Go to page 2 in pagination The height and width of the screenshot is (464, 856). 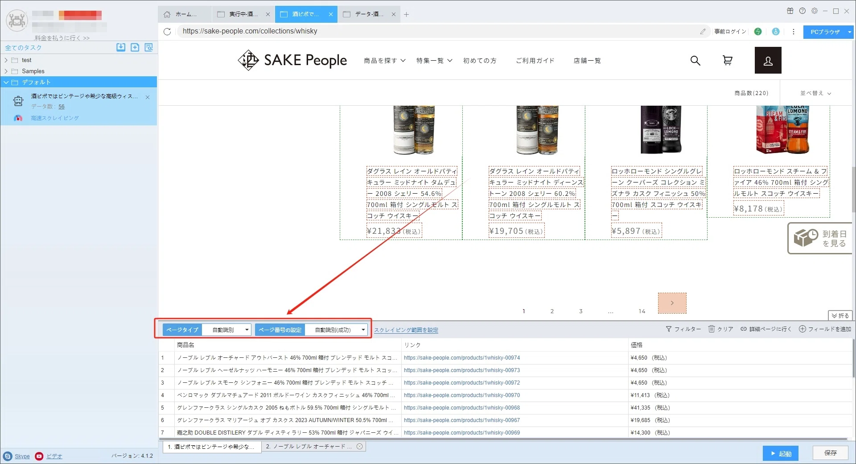(552, 311)
